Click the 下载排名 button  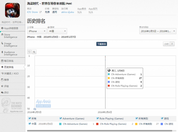click(x=102, y=44)
